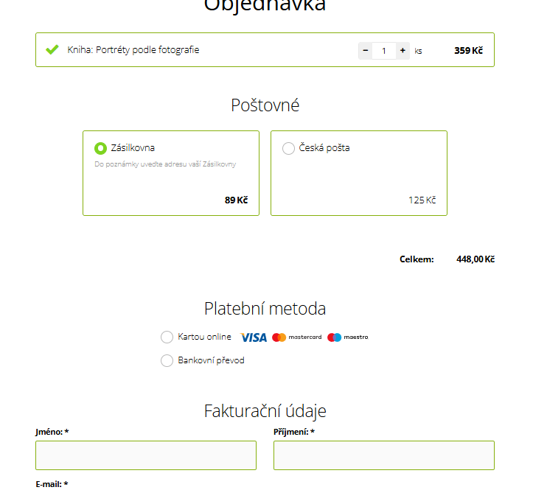Image resolution: width=547 pixels, height=490 pixels.
Task: Decrease book quantity with the minus button
Action: pos(365,51)
